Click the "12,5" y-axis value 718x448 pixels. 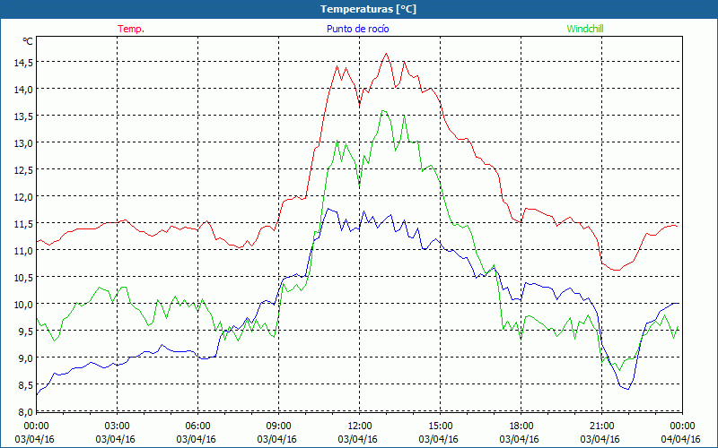pos(23,170)
